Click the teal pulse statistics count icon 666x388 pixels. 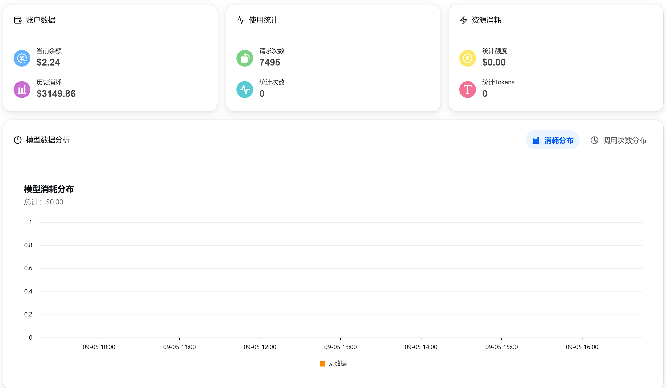245,89
